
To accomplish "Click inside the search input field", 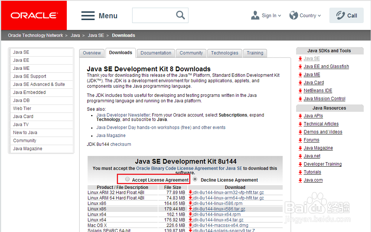I will point(154,15).
